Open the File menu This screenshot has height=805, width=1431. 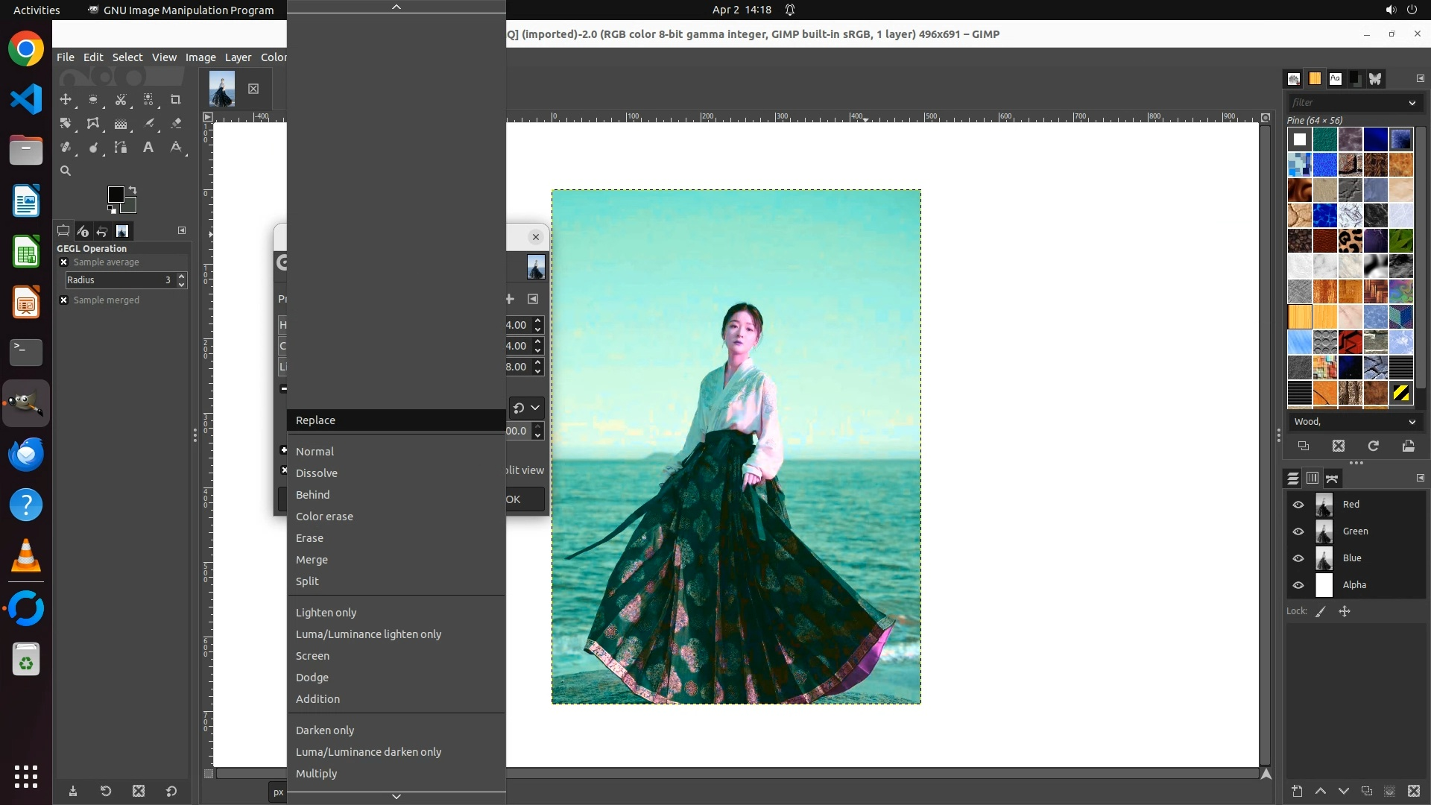tap(66, 57)
